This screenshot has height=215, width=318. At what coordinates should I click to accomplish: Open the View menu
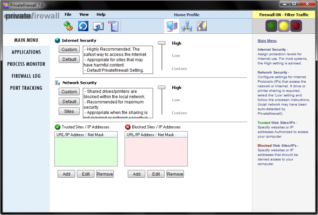[x=84, y=14]
